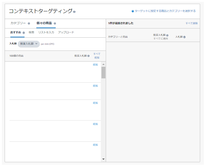Click the カテゴリーと商品 column header

118,37
